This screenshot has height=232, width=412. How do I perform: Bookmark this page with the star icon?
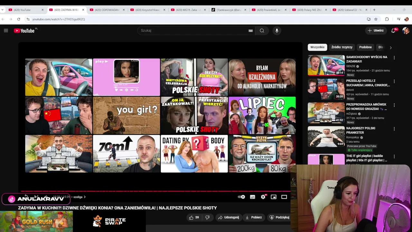point(376,19)
